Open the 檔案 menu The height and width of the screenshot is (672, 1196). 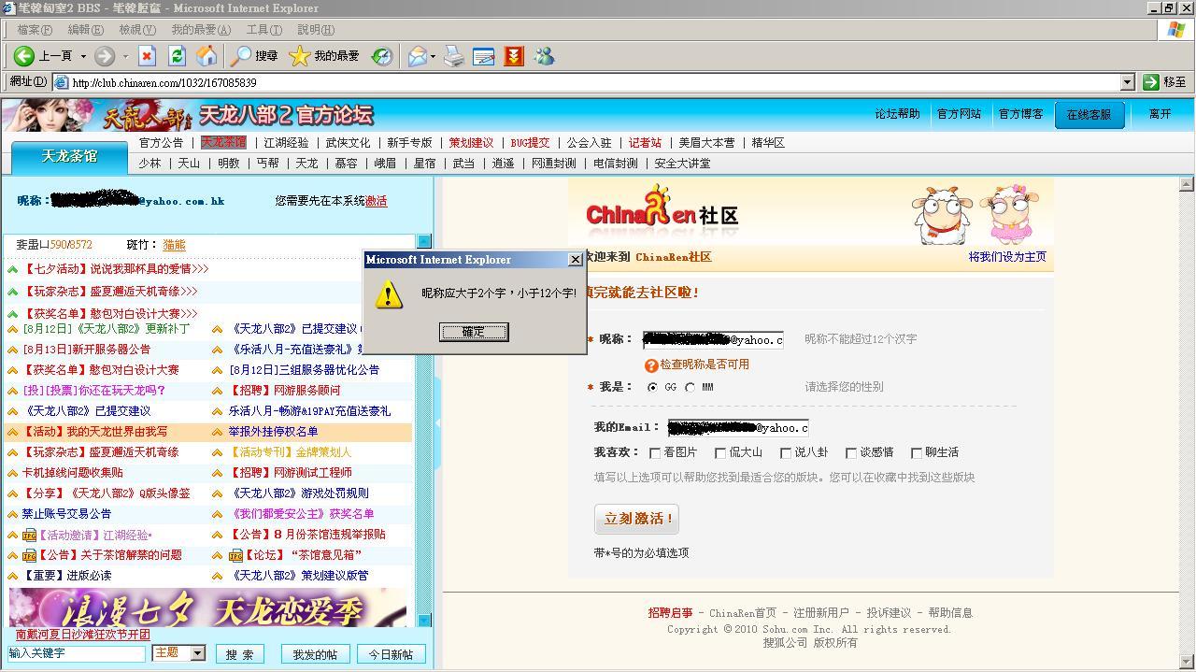[35, 30]
